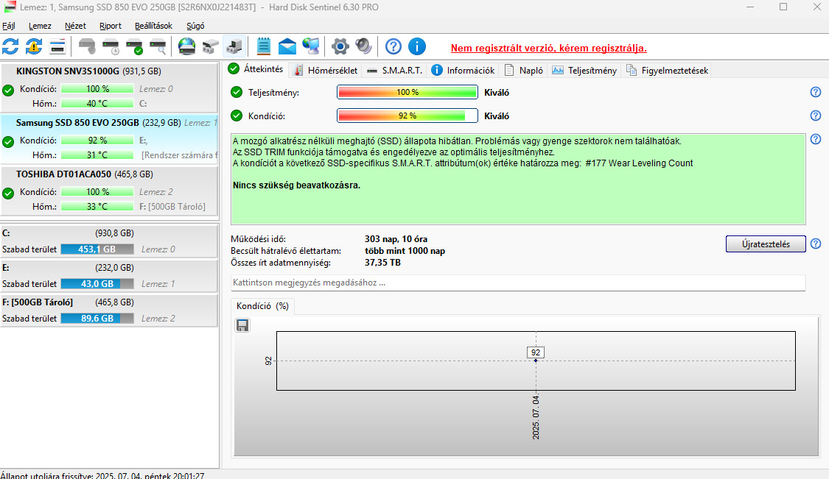Viewport: 829px width, 479px height.
Task: Click the green check icon of TOSHIBA disk
Action: [x=8, y=194]
